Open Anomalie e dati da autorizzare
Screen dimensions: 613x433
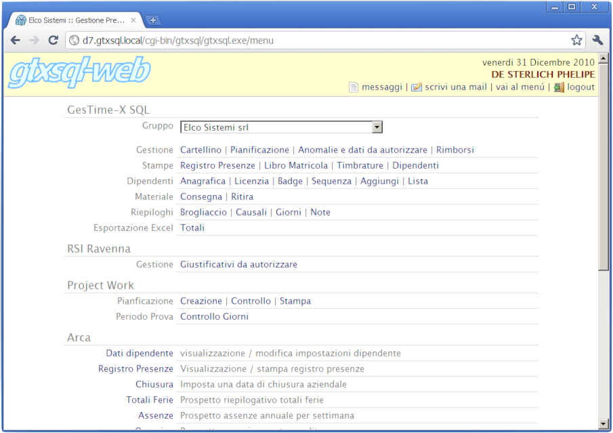click(362, 150)
